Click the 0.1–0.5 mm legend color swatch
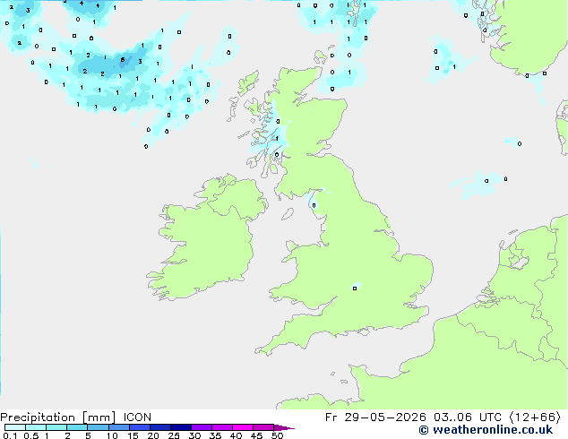This screenshot has width=568, height=439. (x=15, y=427)
